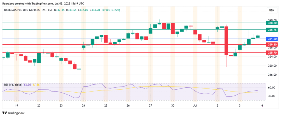Click the 24 date on time axis
The width and height of the screenshot is (281, 117).
83,105
